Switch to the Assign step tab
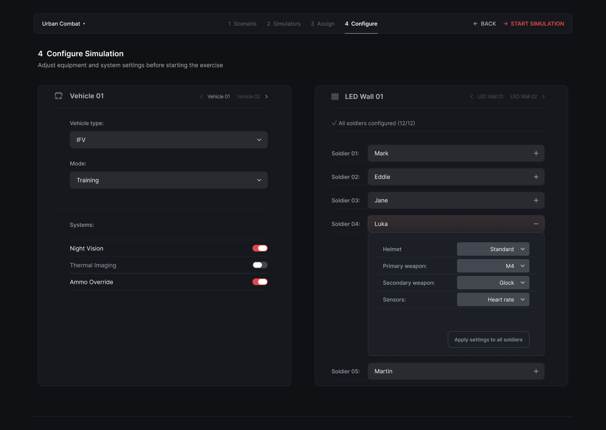The image size is (606, 430). [x=323, y=24]
